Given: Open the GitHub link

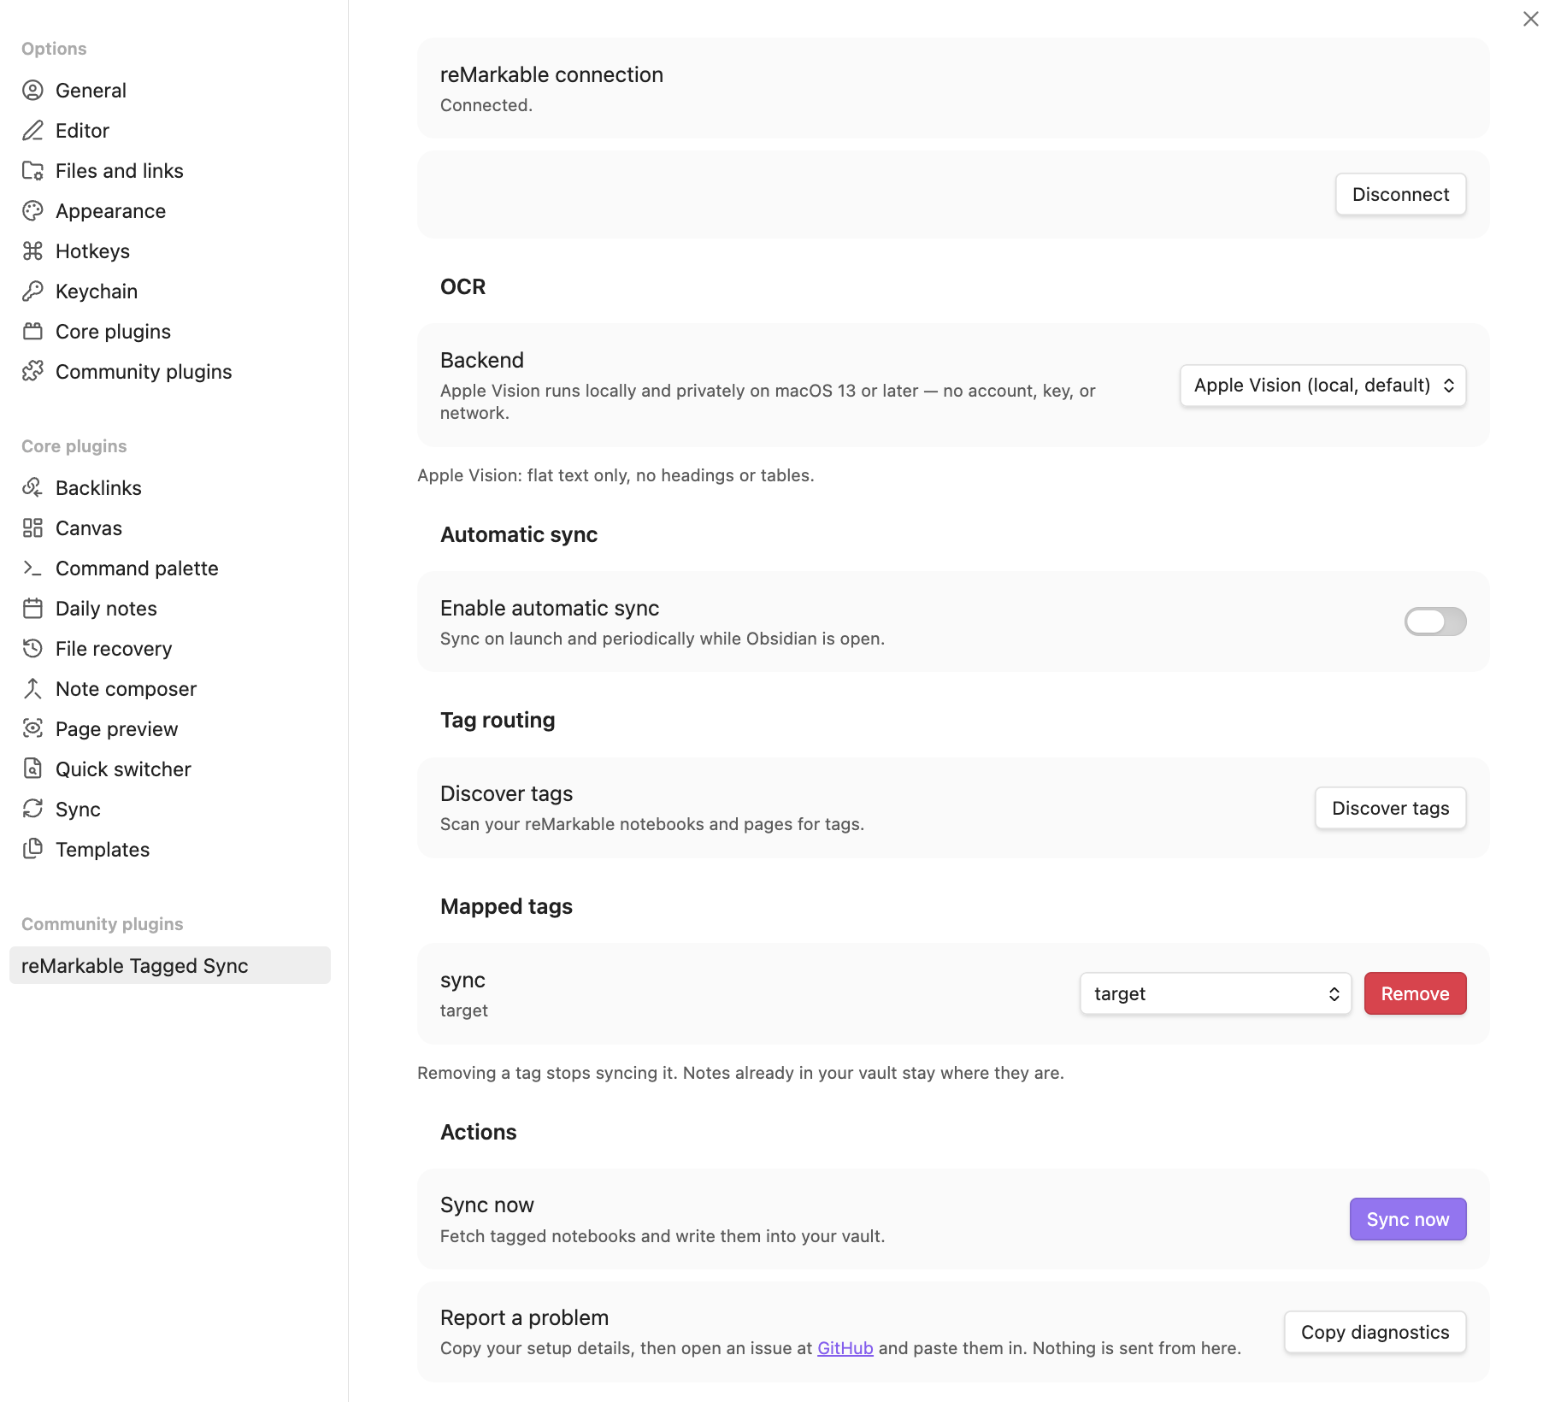Looking at the screenshot, I should [845, 1349].
